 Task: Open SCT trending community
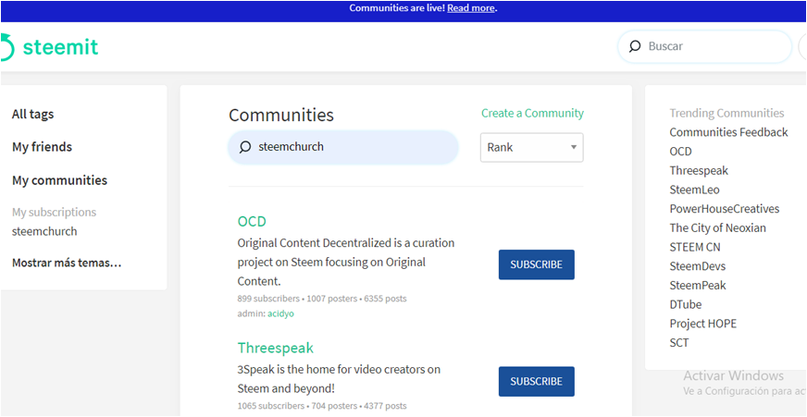[x=679, y=342]
